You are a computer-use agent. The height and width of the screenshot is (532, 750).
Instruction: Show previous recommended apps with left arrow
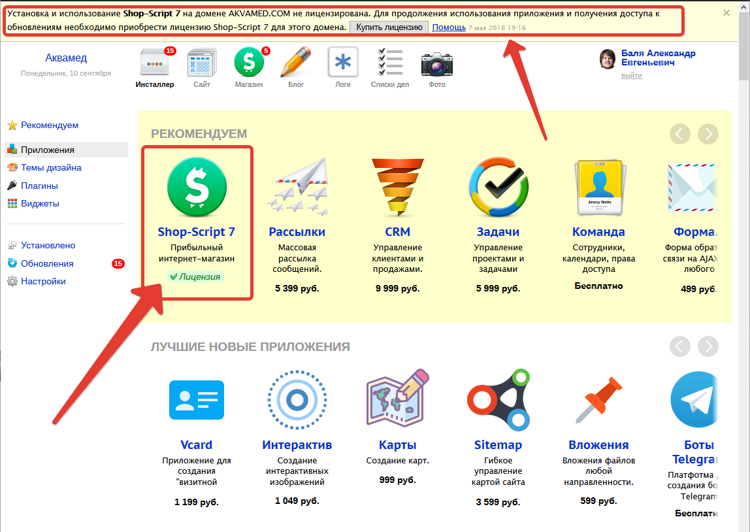click(x=680, y=134)
